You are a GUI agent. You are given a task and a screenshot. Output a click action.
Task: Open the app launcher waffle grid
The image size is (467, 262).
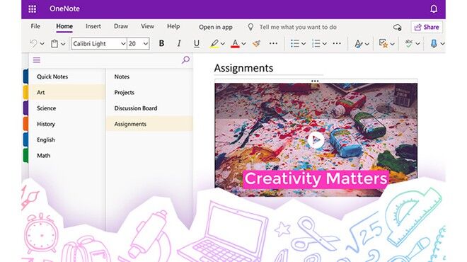pos(32,8)
